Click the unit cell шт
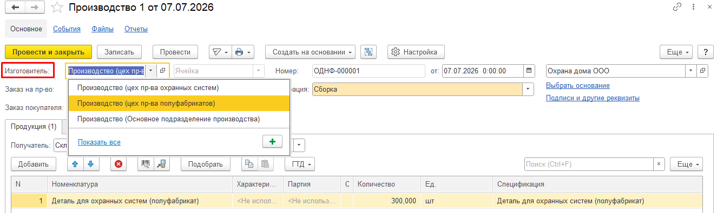This screenshot has height=213, width=717. 456,201
